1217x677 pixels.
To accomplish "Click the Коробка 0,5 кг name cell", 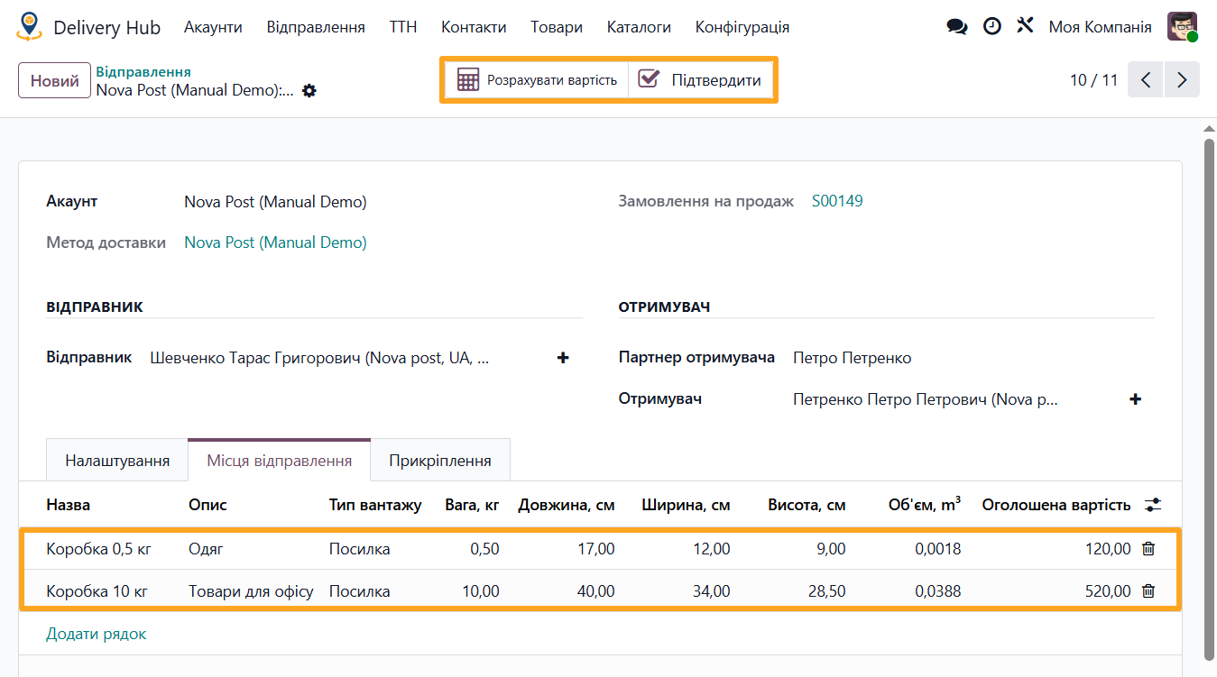I will 98,548.
